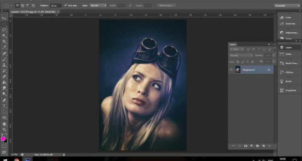This screenshot has height=161, width=302.
Task: Select the Background layer thumbnail
Action: [x=238, y=70]
